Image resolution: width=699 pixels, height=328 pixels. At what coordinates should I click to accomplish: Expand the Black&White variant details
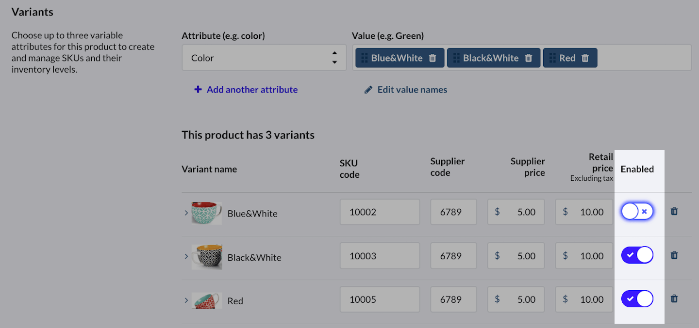pyautogui.click(x=186, y=256)
